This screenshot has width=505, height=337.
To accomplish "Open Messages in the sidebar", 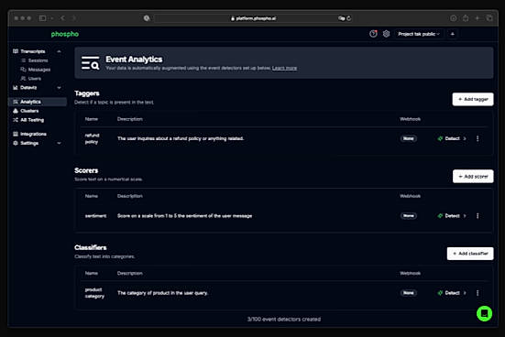I will 39,70.
